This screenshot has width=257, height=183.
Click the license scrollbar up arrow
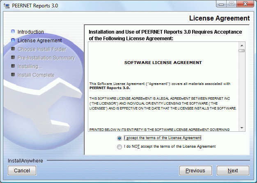click(x=242, y=46)
